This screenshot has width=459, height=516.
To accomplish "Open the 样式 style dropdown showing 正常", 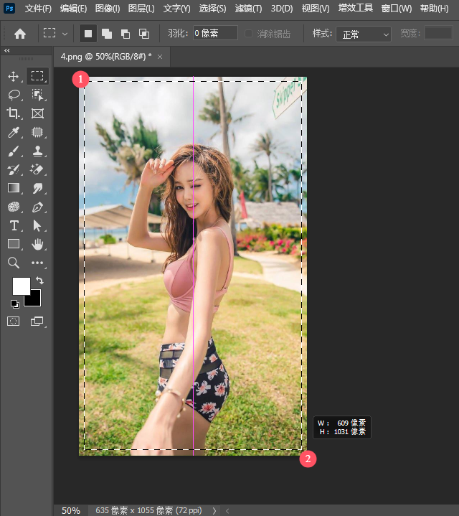I will pos(364,34).
